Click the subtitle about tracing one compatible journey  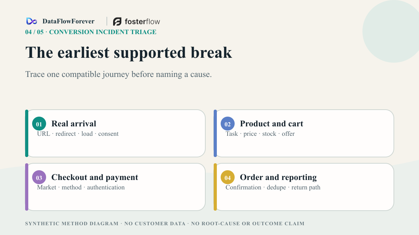118,75
